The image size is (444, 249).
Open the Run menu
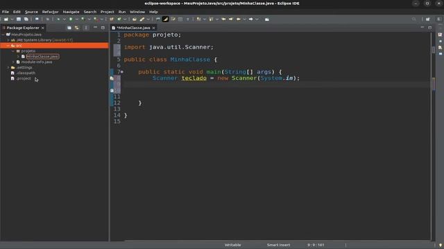tap(122, 12)
